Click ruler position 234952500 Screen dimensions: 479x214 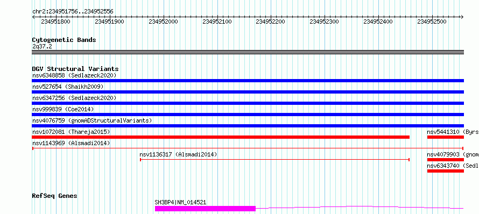(432, 22)
